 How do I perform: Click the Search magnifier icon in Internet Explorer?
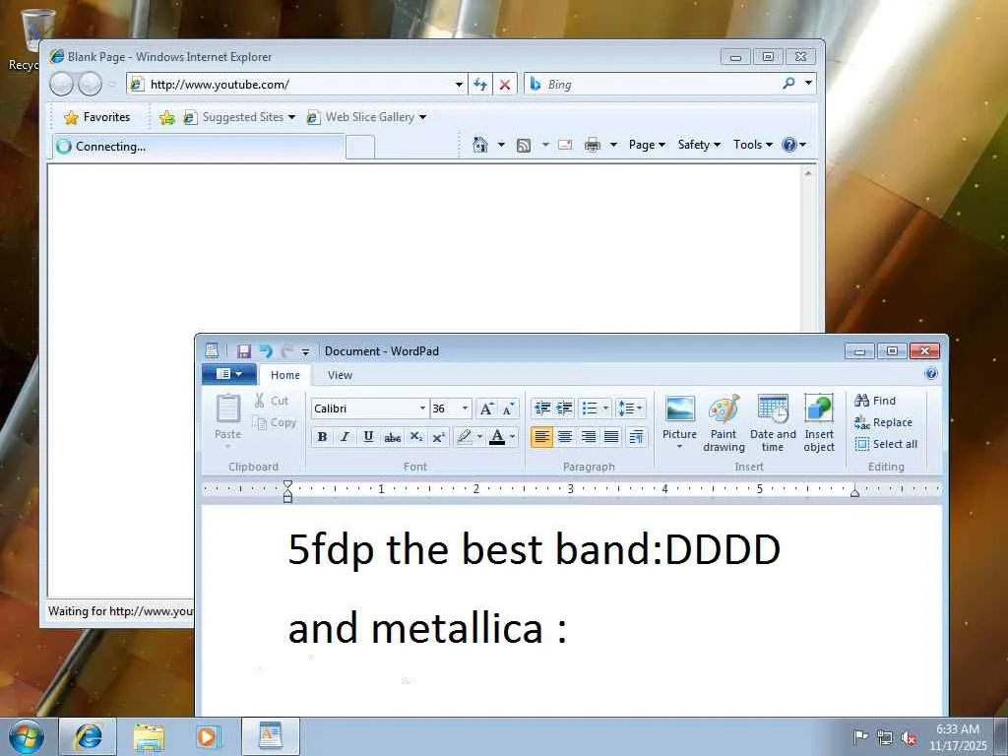pyautogui.click(x=789, y=84)
